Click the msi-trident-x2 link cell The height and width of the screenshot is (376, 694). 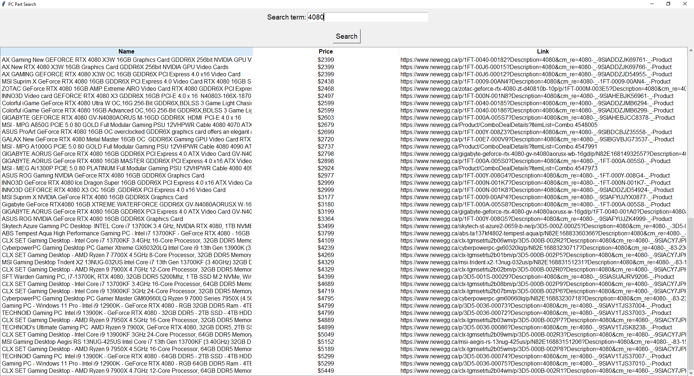tap(543, 262)
